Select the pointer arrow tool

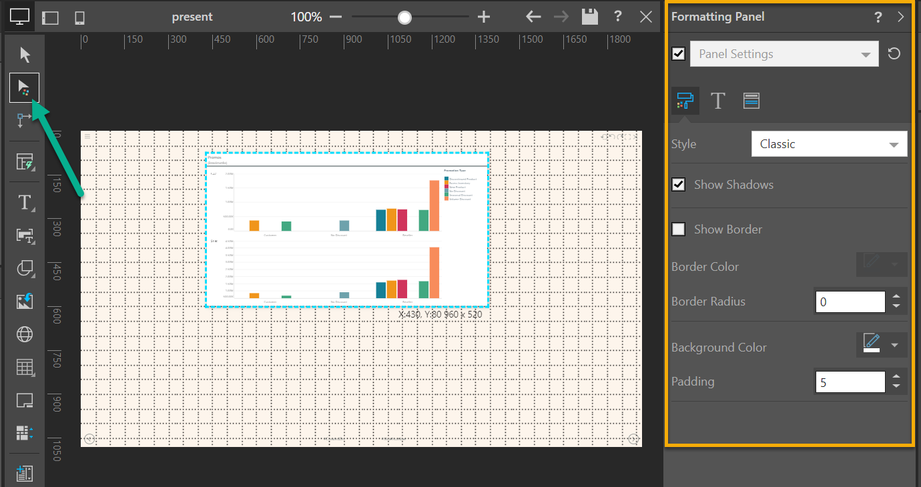pos(25,55)
